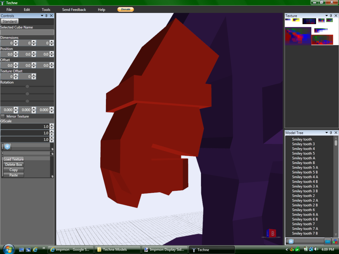Click the Selected Cube Name field
The image size is (339, 254).
(x=27, y=32)
